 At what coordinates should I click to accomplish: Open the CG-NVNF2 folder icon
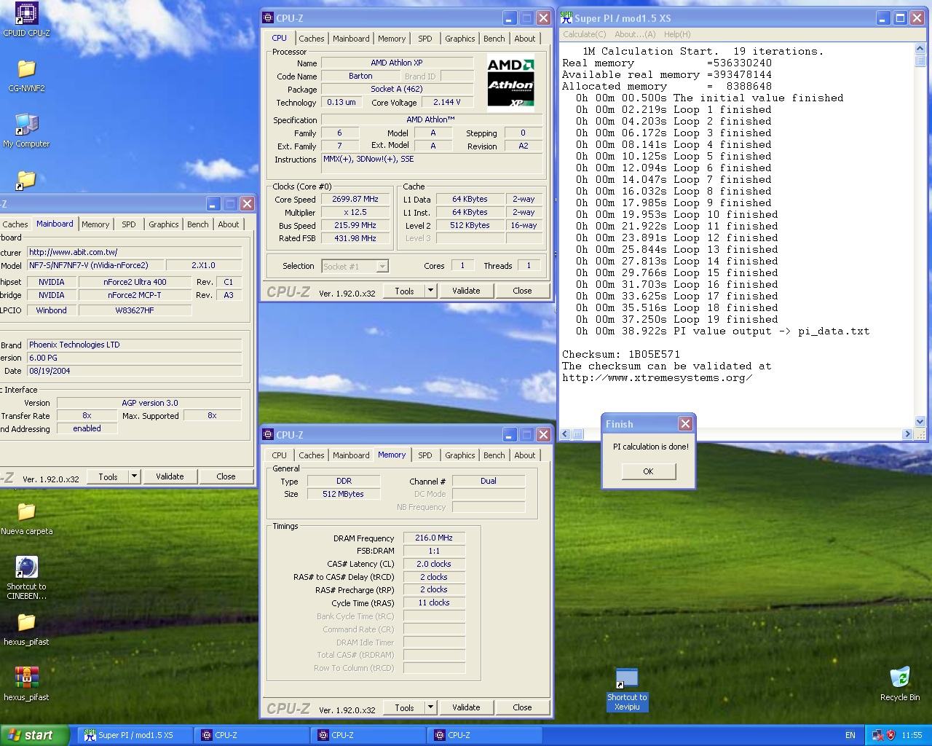[x=26, y=70]
